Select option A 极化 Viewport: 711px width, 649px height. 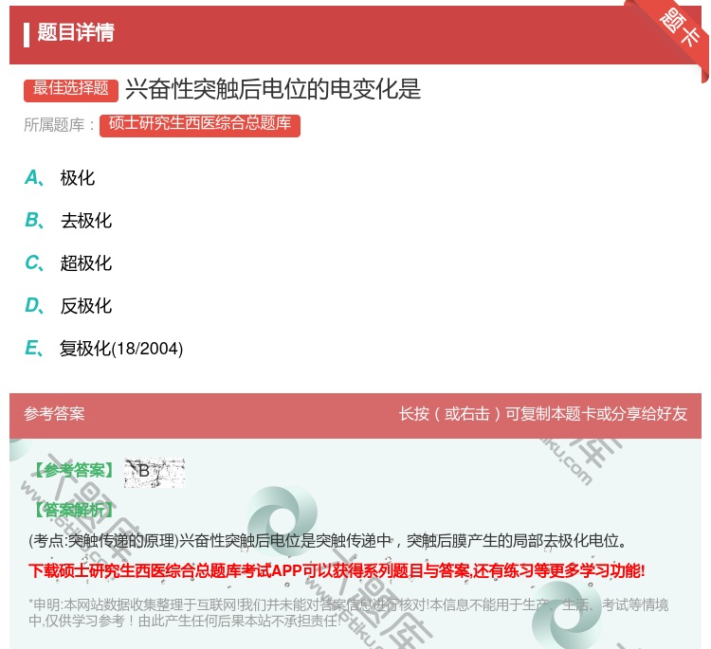point(60,178)
